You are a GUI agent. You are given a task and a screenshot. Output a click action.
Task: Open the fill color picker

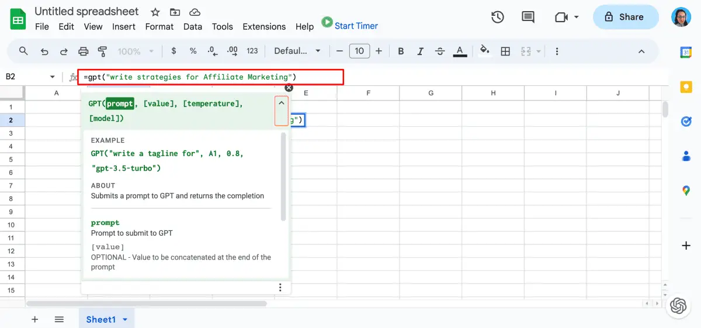[x=485, y=50]
